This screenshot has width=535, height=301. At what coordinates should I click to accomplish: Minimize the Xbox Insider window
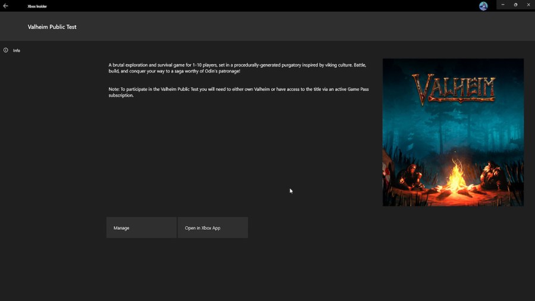502,5
